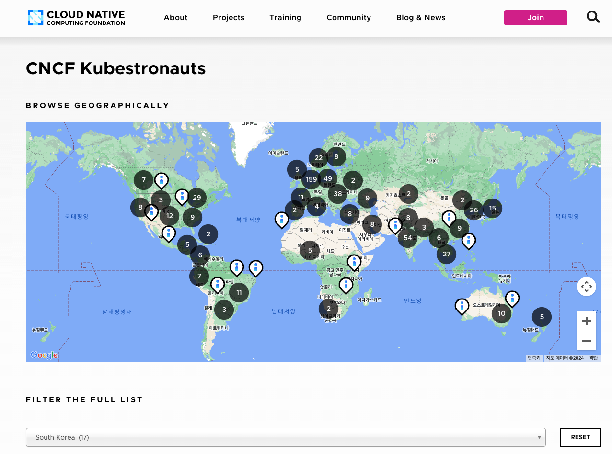Open the 11 cluster over Brazil

pos(239,292)
